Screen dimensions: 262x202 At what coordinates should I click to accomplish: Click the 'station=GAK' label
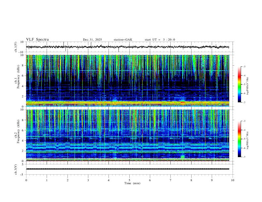[x=123, y=40]
